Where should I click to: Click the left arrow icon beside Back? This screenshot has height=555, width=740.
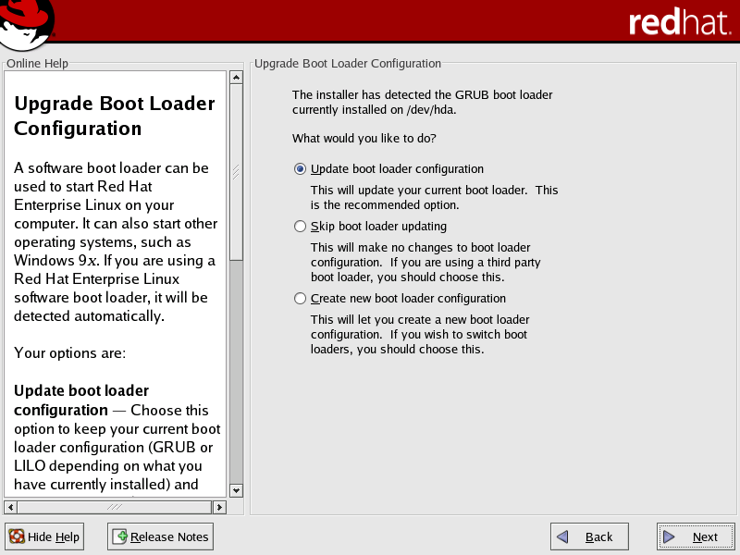562,536
